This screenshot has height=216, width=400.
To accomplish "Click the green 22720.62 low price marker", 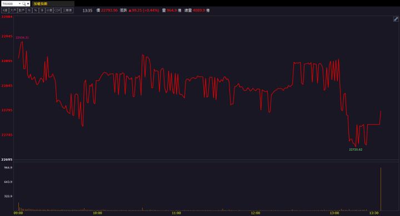I will click(356, 150).
